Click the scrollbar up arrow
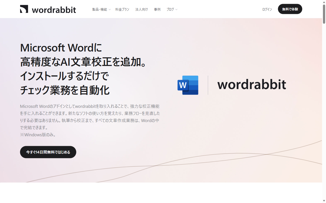The width and height of the screenshot is (326, 203). (x=324, y=2)
